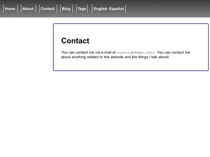Viewport: 210px width, 157px height.
Task: Switch site language to Español
Action: [116, 9]
